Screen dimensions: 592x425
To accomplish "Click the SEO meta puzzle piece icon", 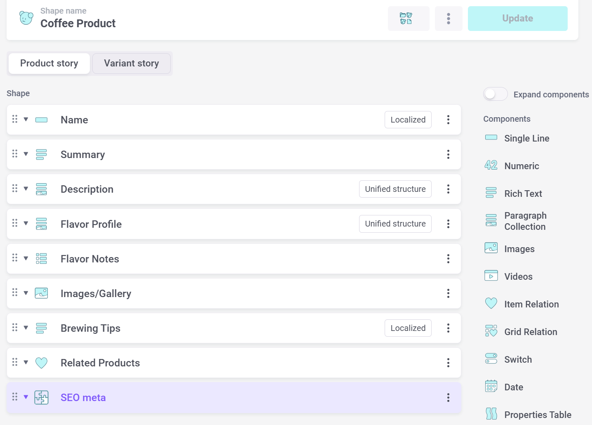I will [x=41, y=397].
